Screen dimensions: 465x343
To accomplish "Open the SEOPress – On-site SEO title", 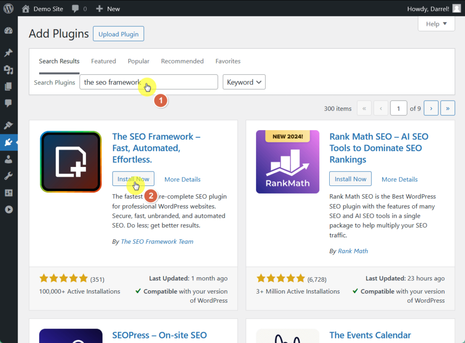I will (x=159, y=335).
